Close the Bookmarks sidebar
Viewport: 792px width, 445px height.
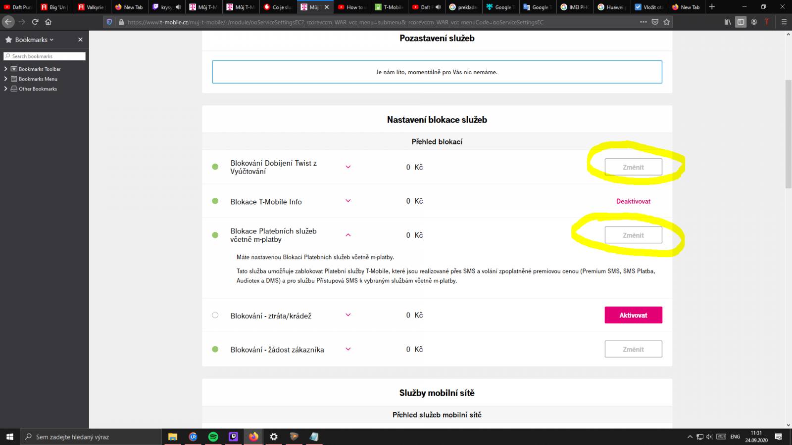tap(80, 40)
